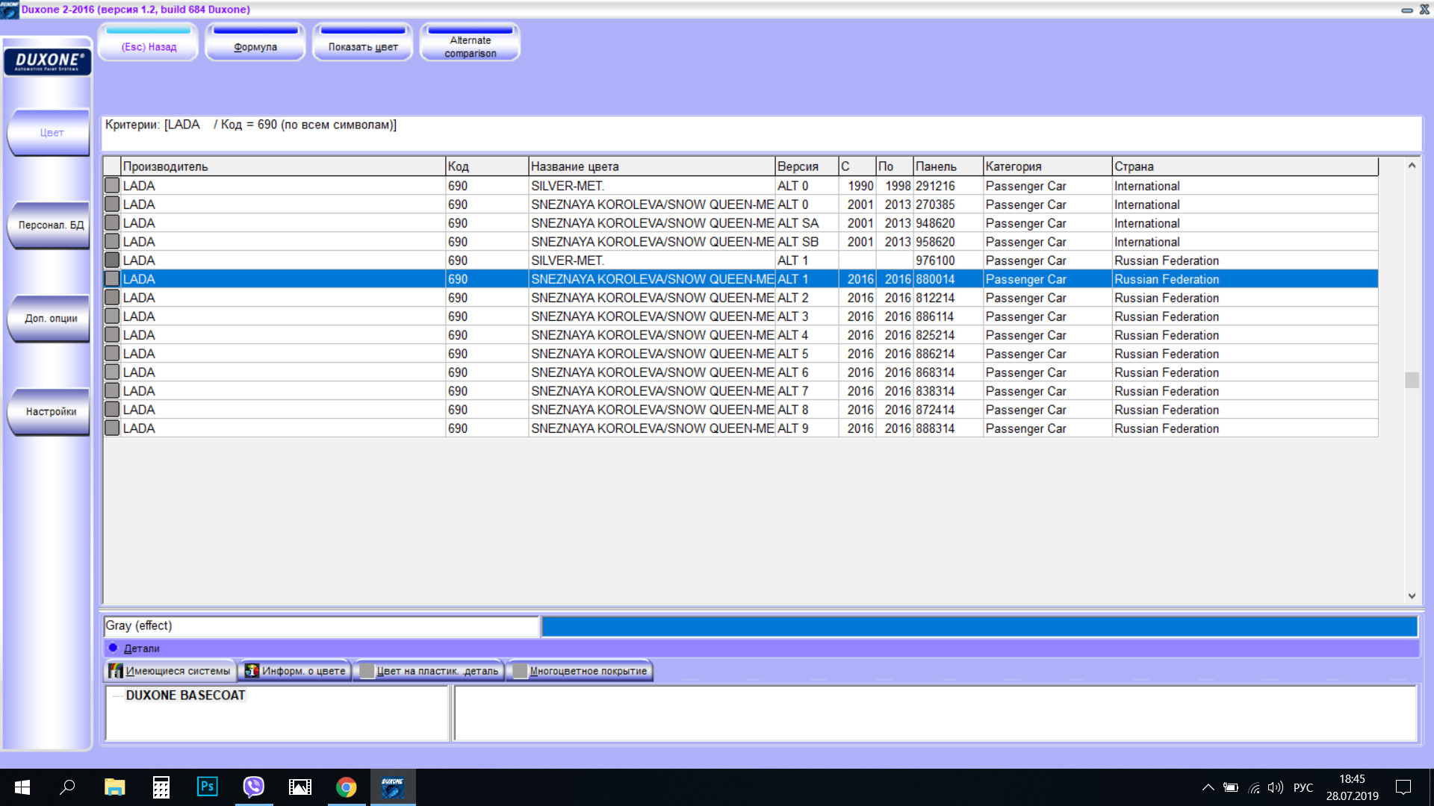
Task: Tick checkbox for ALT SA row
Action: point(112,222)
